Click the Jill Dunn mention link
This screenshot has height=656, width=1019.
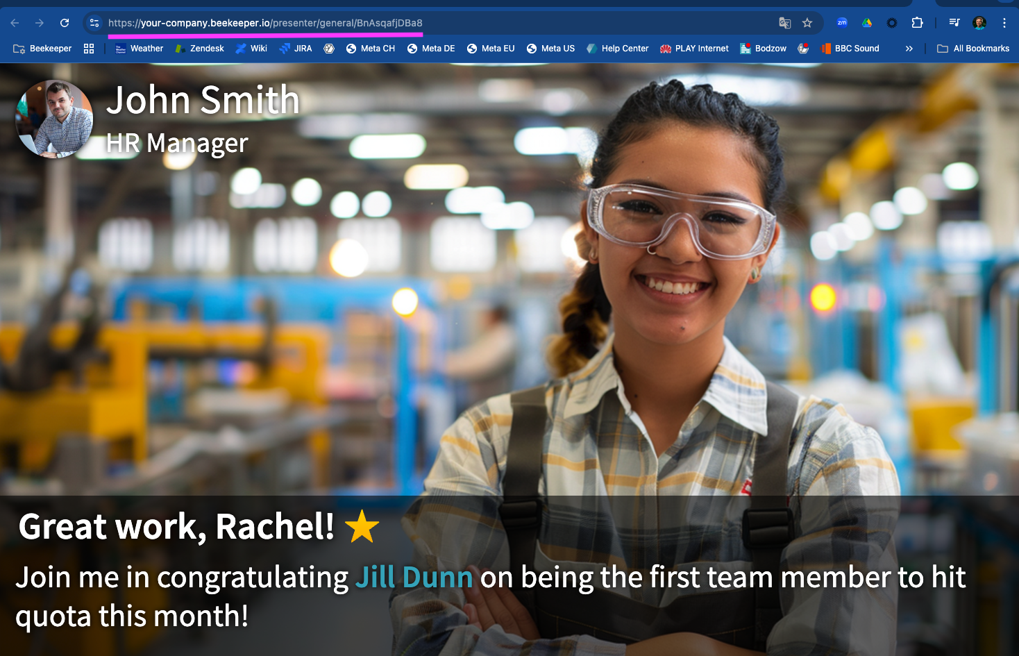[414, 578]
